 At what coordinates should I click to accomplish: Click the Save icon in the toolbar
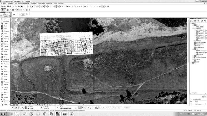(x=8, y=7)
